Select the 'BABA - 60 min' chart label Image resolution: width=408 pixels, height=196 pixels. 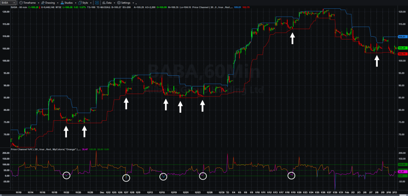coord(19,7)
